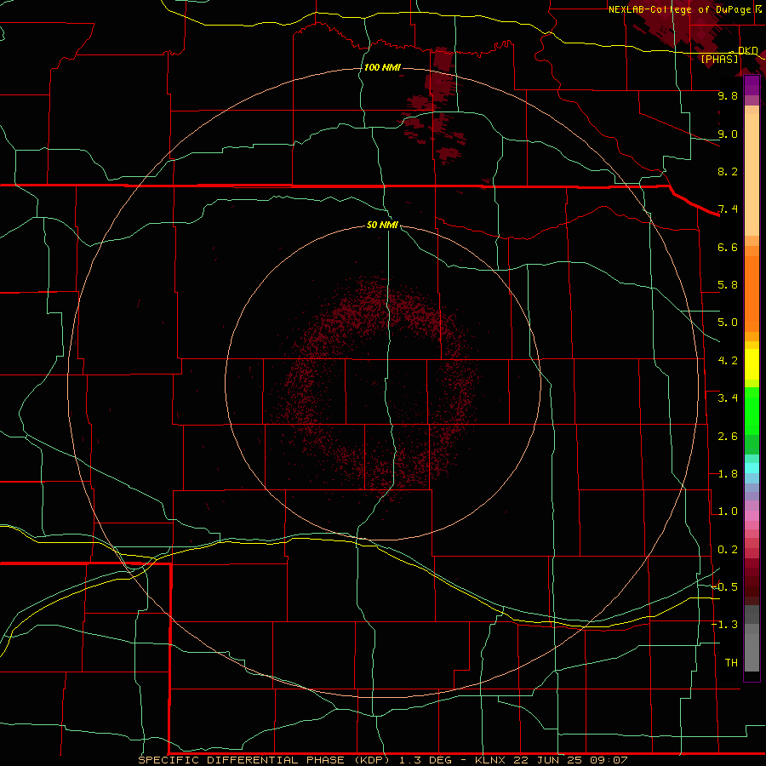Click the arrow icon beside DuPage text
Image resolution: width=766 pixels, height=766 pixels.
click(758, 9)
